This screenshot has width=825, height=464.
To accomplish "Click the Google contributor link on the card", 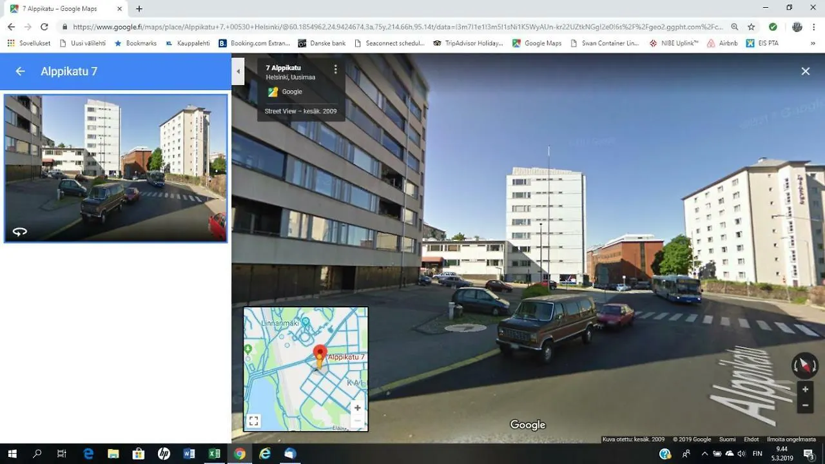I will click(292, 92).
